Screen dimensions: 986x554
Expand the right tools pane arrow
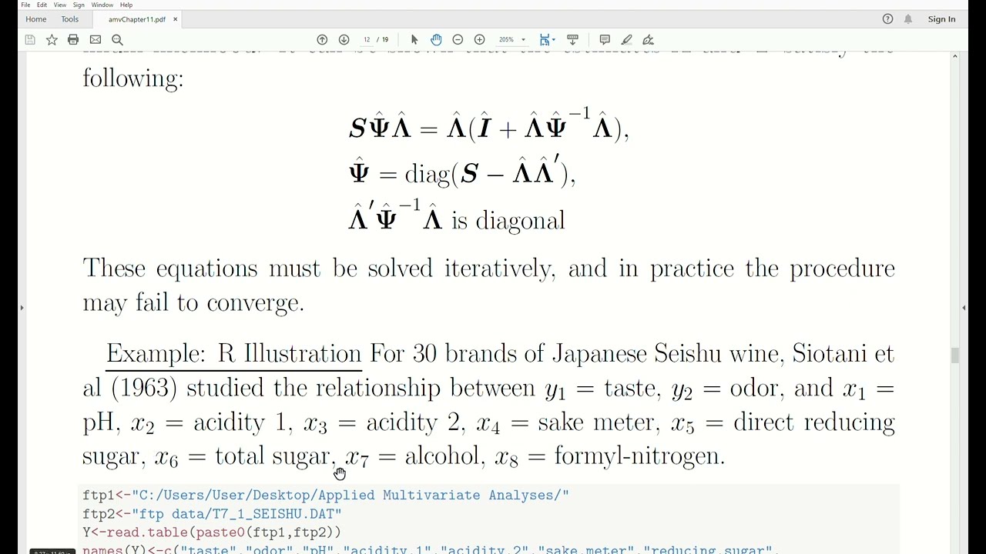point(964,308)
